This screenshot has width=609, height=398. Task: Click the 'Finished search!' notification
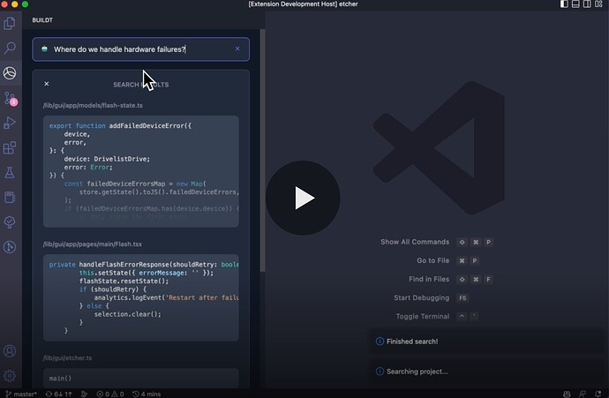click(486, 342)
